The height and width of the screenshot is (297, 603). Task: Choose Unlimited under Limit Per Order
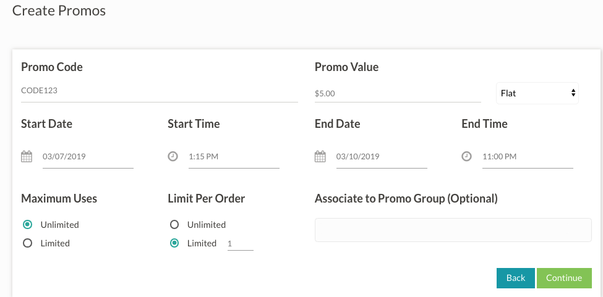(x=174, y=225)
